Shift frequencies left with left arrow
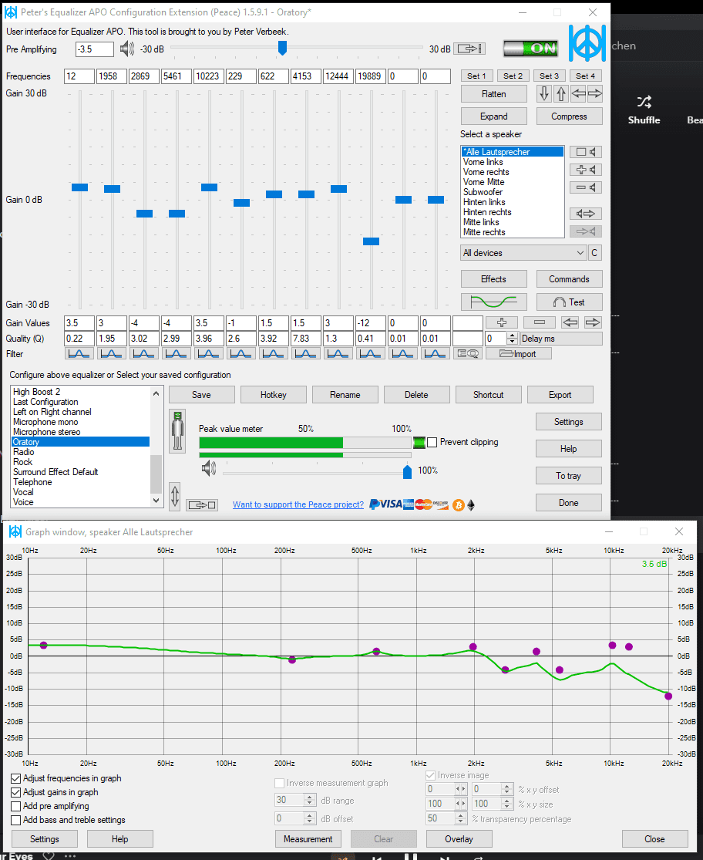The width and height of the screenshot is (703, 860). click(x=578, y=94)
